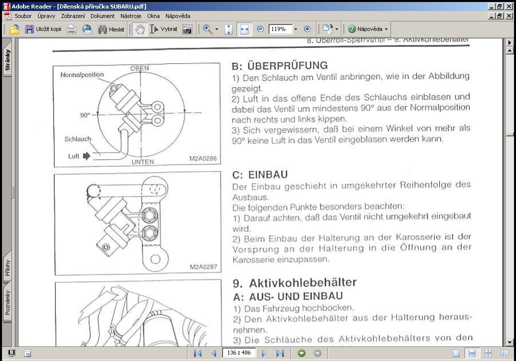The height and width of the screenshot is (361, 516).
Task: Go to the last page icon
Action: pyautogui.click(x=280, y=353)
